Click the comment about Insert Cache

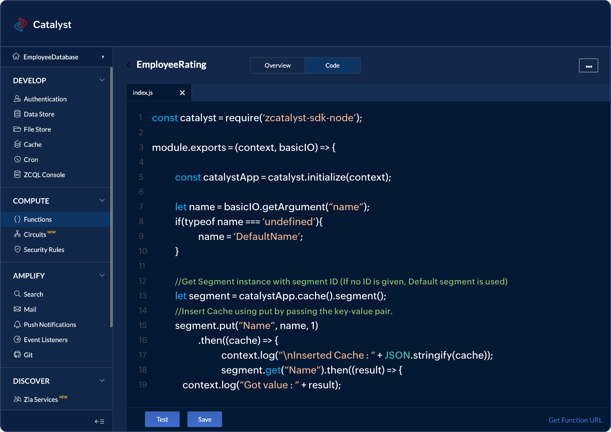(x=284, y=311)
